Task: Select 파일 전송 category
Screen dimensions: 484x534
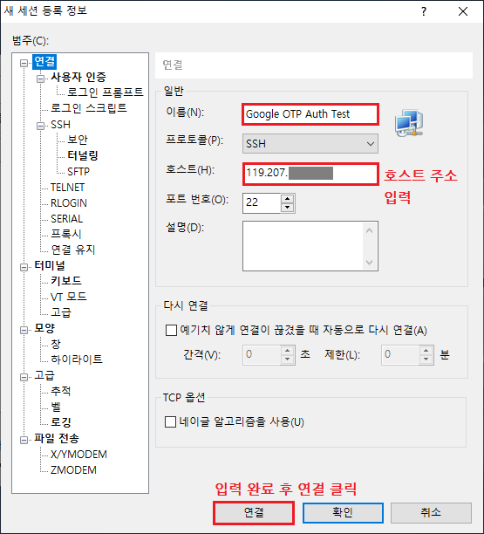Action: [57, 438]
